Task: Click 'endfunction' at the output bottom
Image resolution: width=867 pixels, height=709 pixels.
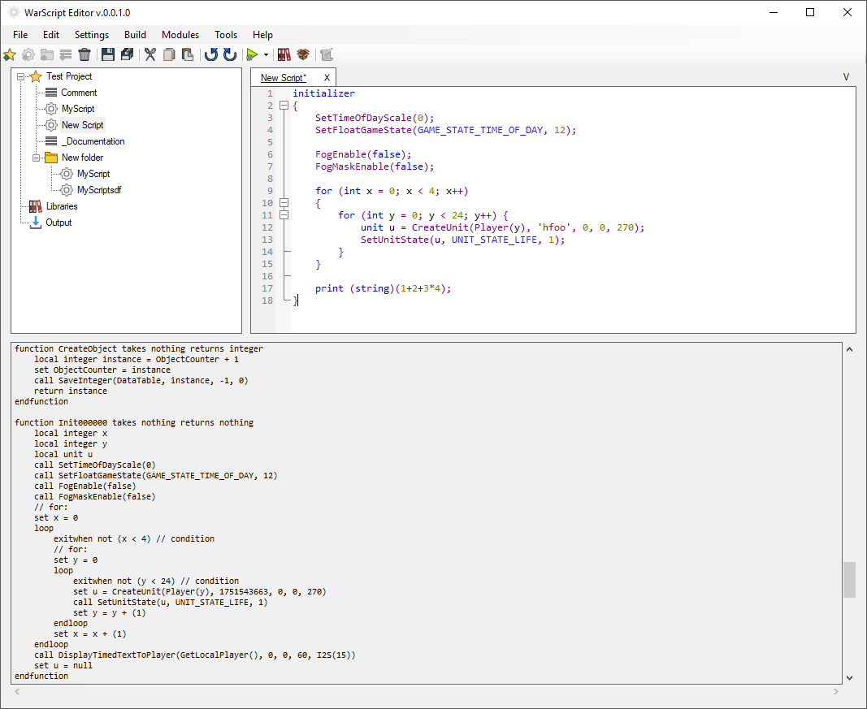Action: point(41,676)
